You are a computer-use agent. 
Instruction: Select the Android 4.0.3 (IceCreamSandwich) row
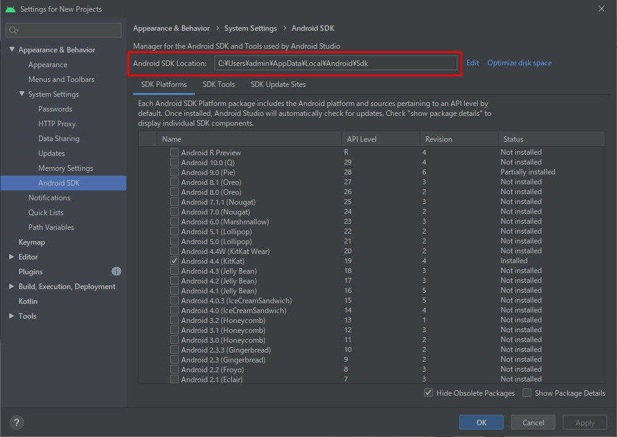coord(372,301)
